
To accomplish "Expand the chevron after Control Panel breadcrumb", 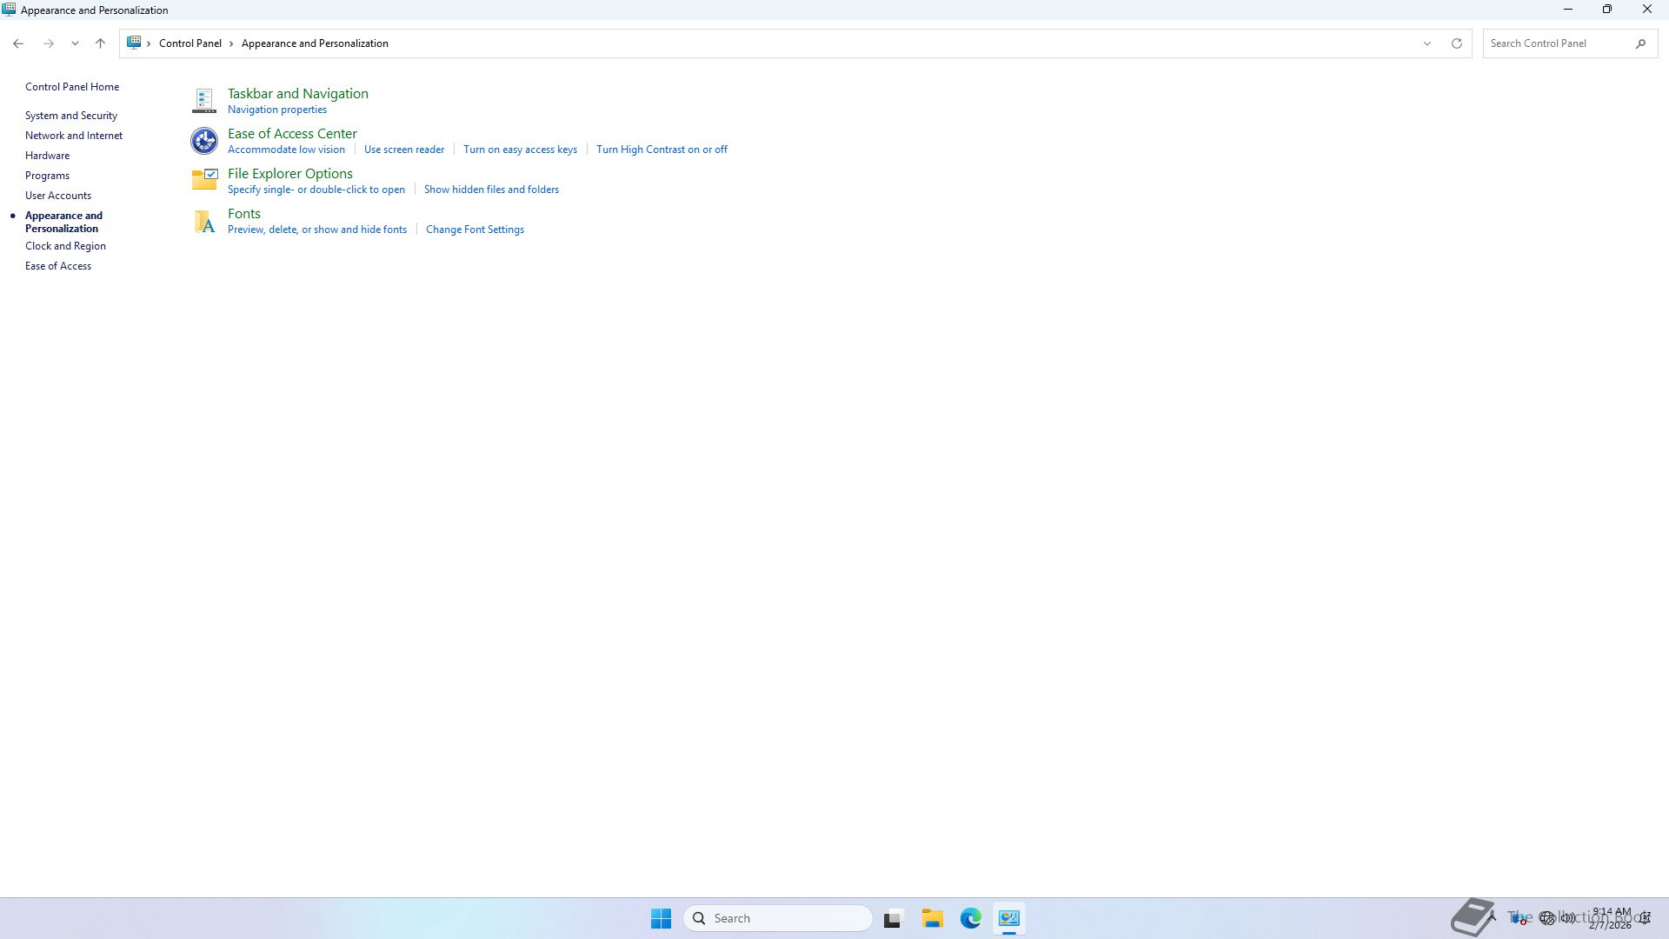I will pos(231,43).
